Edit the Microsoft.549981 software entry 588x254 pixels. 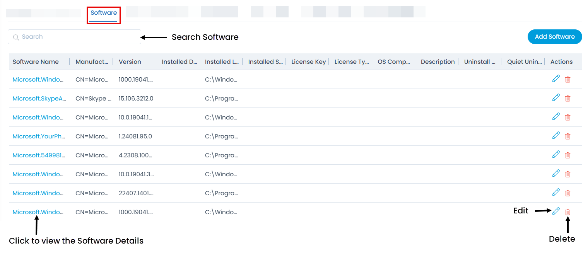(x=556, y=155)
